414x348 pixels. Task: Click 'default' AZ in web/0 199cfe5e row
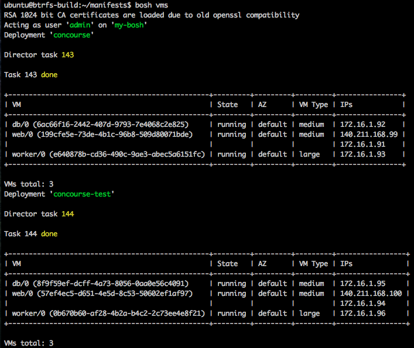[x=272, y=135]
